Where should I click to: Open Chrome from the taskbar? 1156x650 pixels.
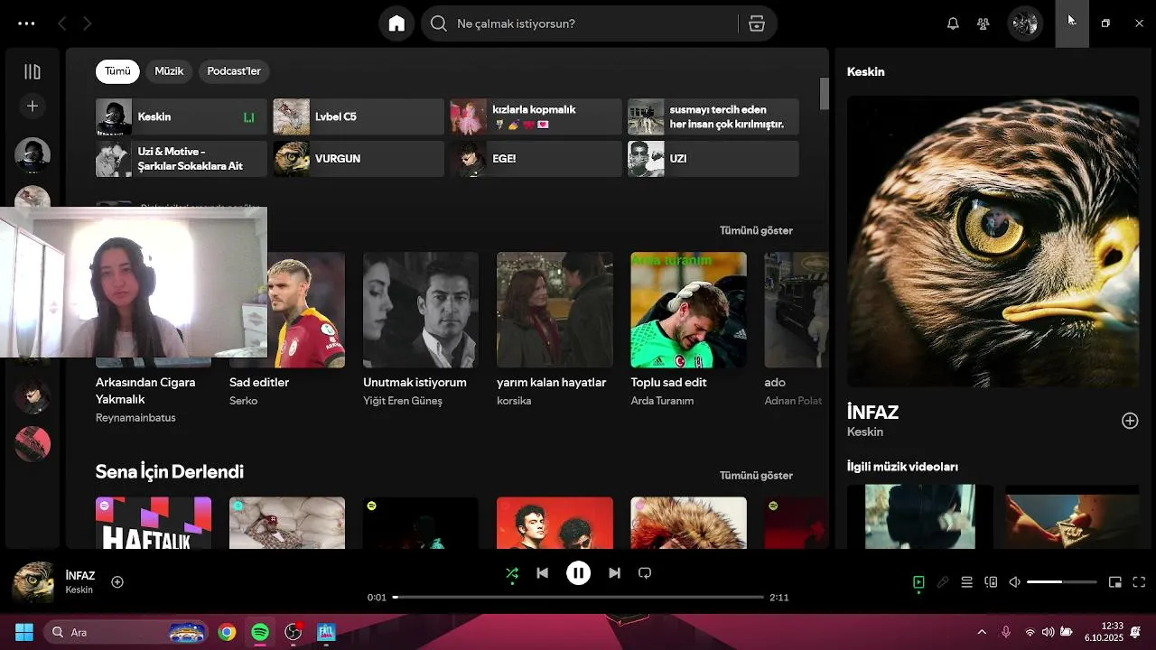(227, 632)
